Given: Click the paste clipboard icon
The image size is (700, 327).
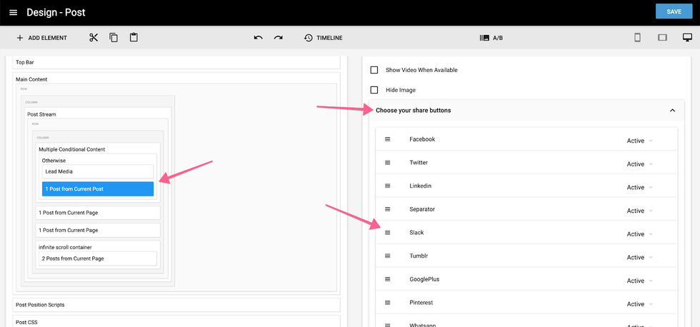Looking at the screenshot, I should [134, 38].
